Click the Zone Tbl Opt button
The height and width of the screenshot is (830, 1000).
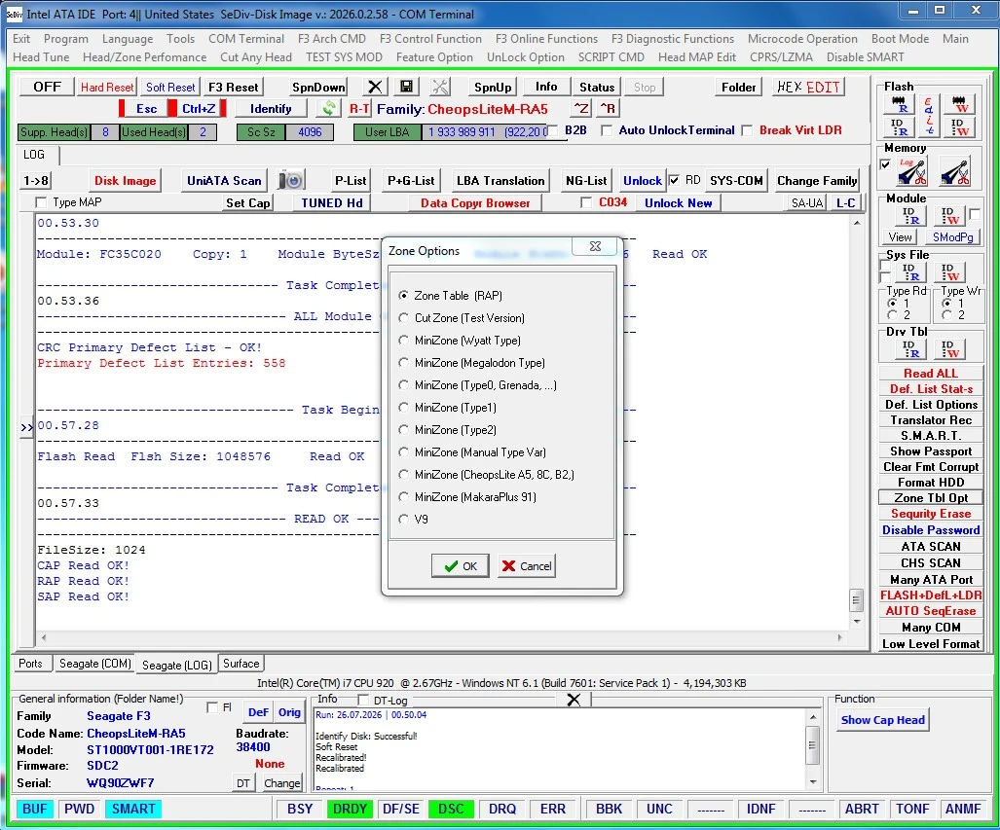(931, 498)
